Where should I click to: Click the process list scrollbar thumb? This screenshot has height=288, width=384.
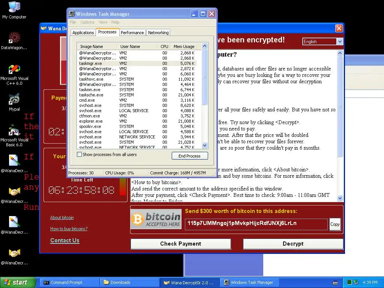tap(205, 77)
